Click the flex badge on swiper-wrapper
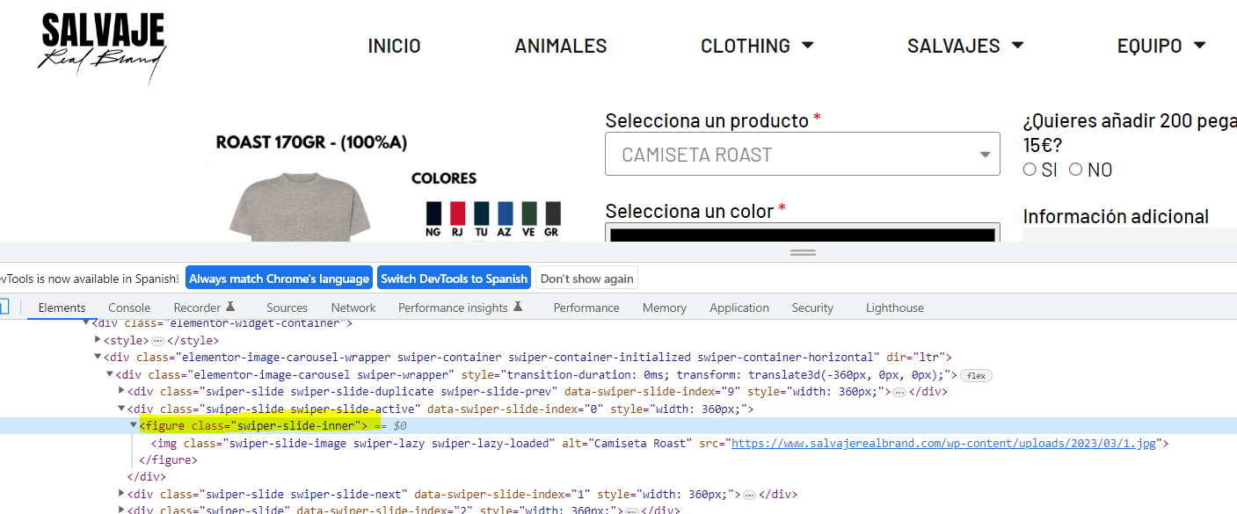Image resolution: width=1237 pixels, height=514 pixels. click(x=976, y=375)
